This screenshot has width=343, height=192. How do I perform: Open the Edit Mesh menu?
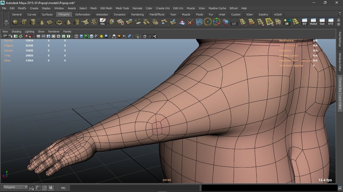pyautogui.click(x=106, y=8)
